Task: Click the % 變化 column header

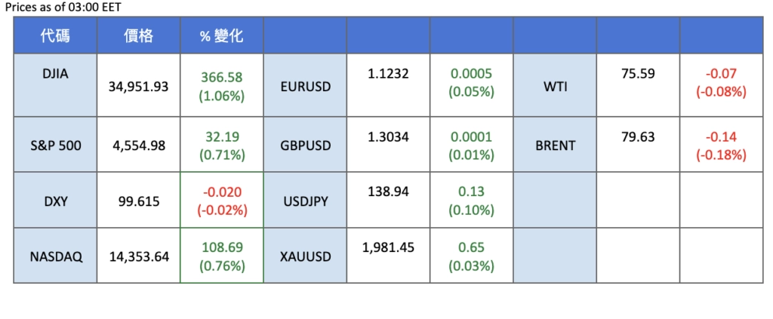Action: click(x=221, y=35)
